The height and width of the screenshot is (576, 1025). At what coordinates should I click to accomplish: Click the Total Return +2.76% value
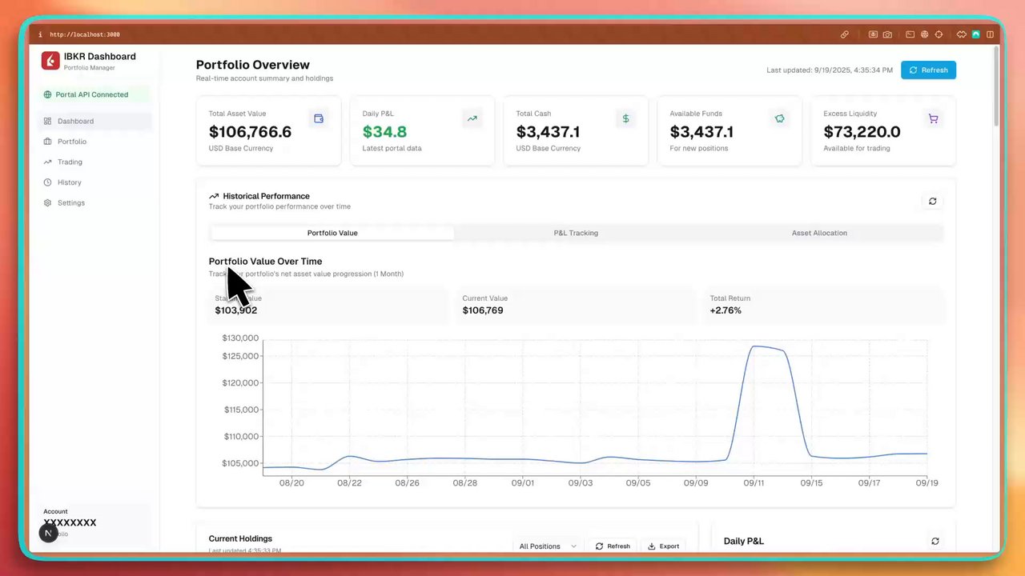(726, 310)
